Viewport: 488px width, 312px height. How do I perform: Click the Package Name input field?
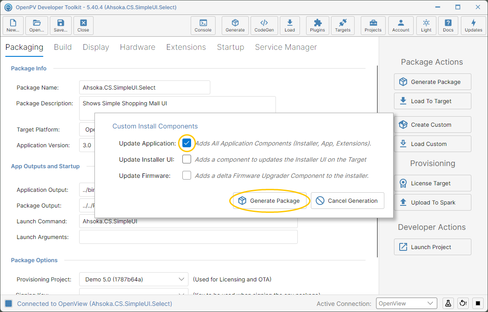click(145, 88)
